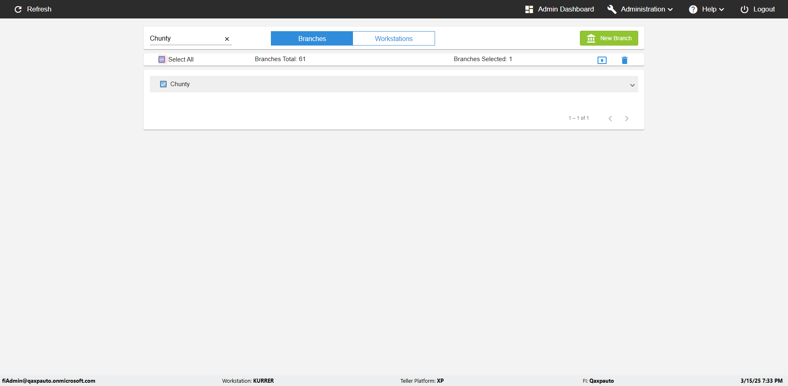Viewport: 788px width, 386px height.
Task: Click the Chunty branch name
Action: click(180, 84)
